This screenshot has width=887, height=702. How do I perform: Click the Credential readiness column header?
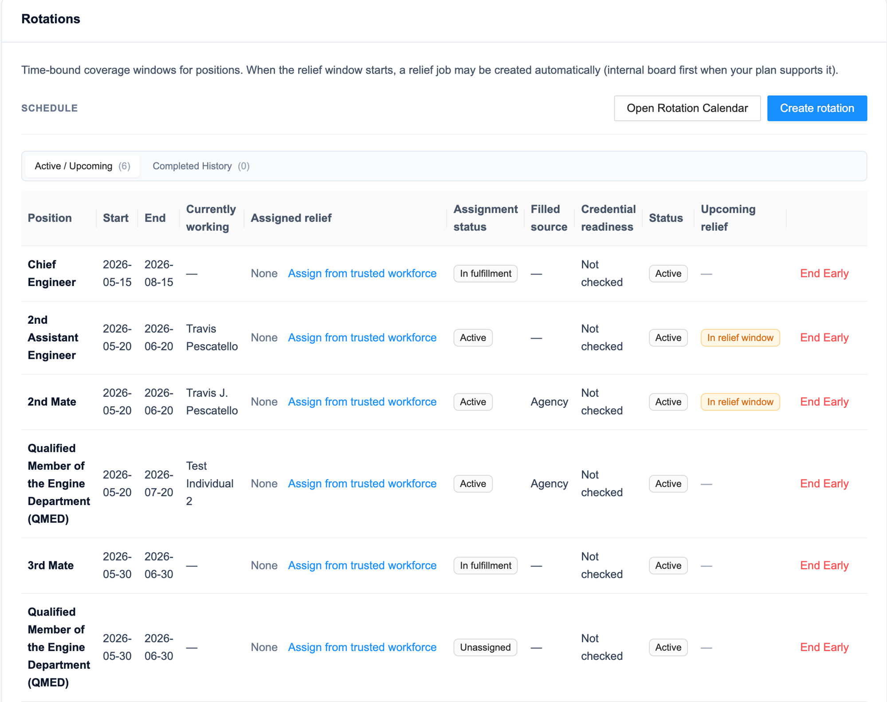(608, 218)
